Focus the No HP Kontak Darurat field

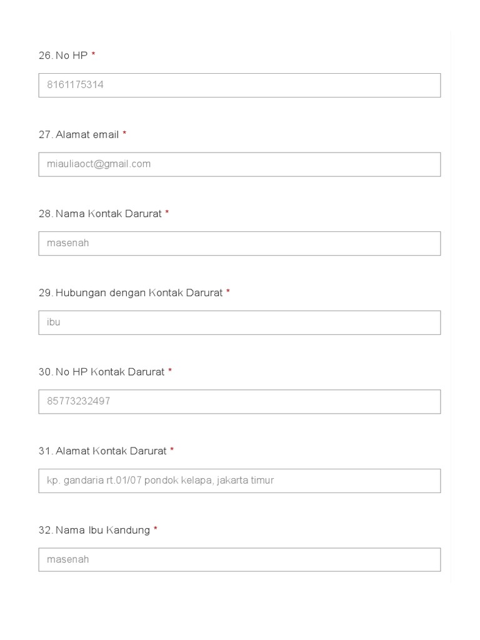click(x=239, y=401)
